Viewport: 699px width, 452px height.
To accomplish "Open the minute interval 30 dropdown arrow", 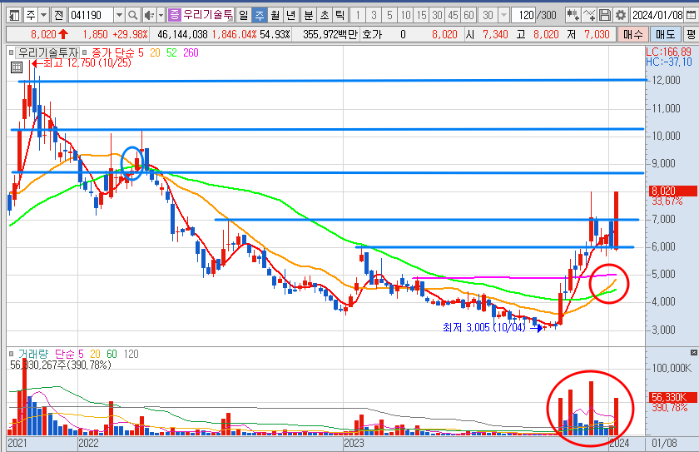I will tap(503, 16).
